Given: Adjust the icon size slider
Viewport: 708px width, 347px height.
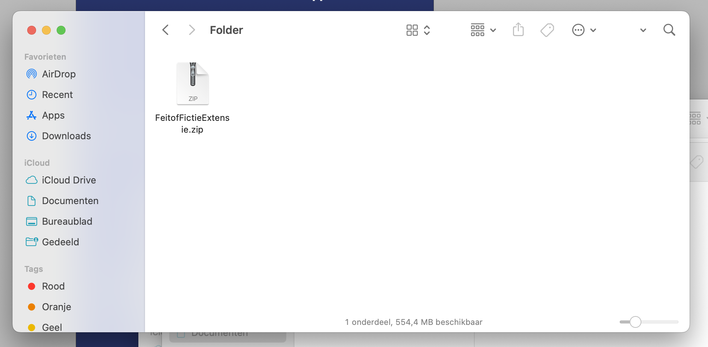Looking at the screenshot, I should [x=635, y=322].
